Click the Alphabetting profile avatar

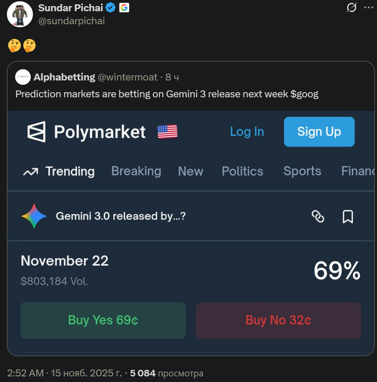23,77
